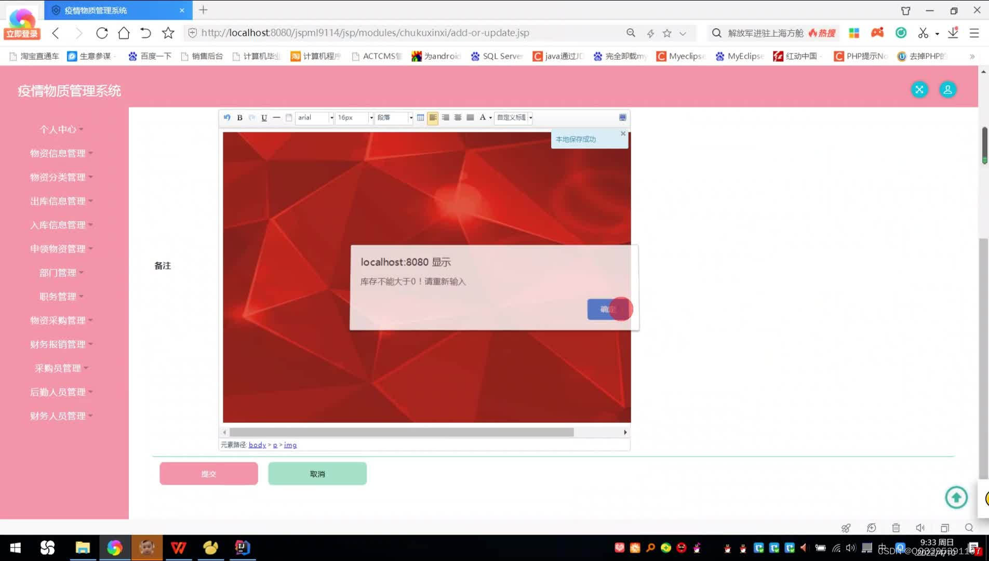Open the 百度一下 bookmark
This screenshot has height=561, width=989.
[150, 56]
